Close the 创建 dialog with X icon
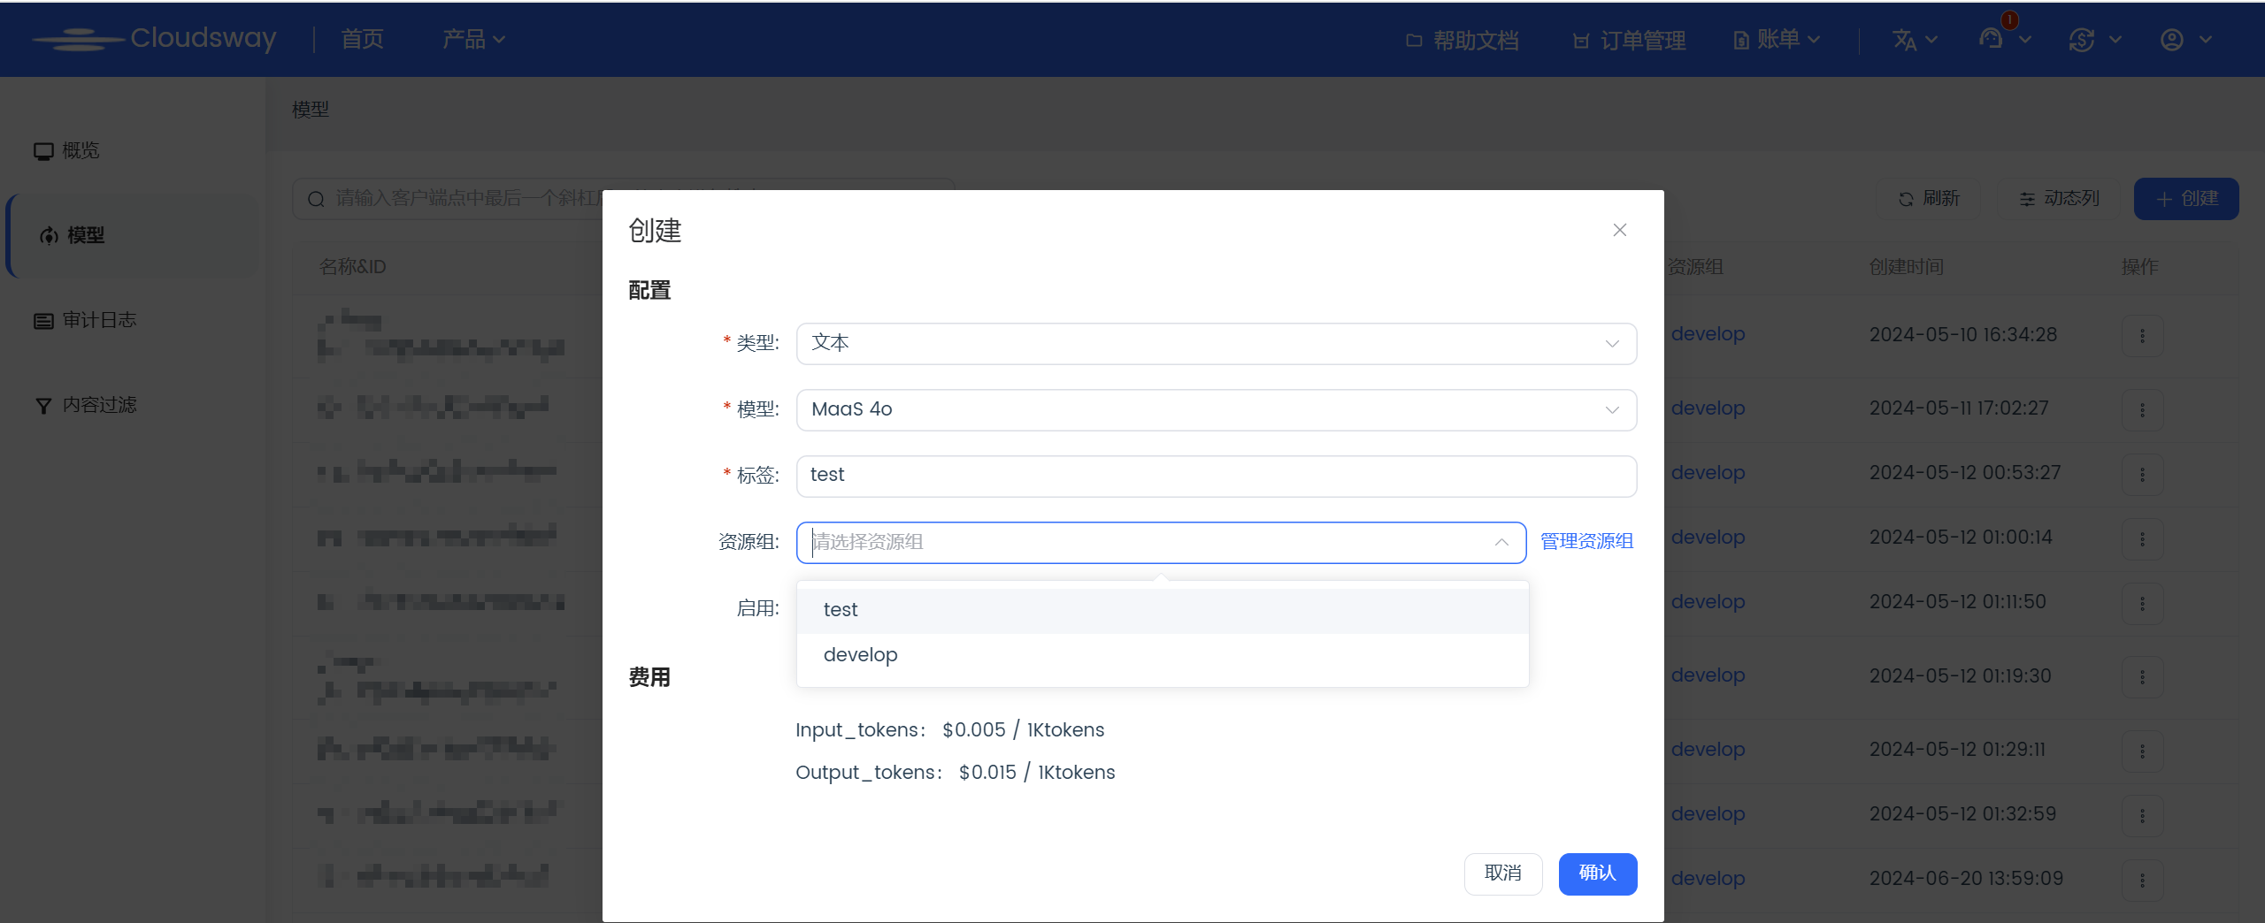Image resolution: width=2265 pixels, height=923 pixels. click(1620, 230)
